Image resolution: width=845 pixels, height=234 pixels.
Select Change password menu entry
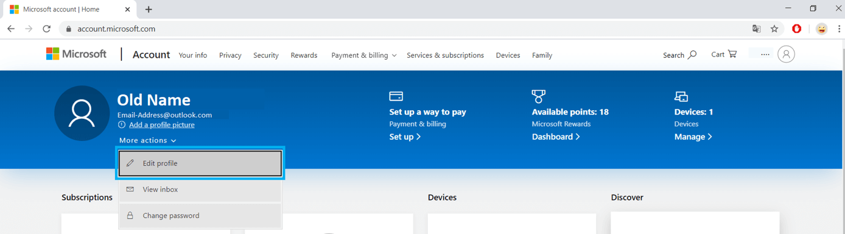coord(200,216)
